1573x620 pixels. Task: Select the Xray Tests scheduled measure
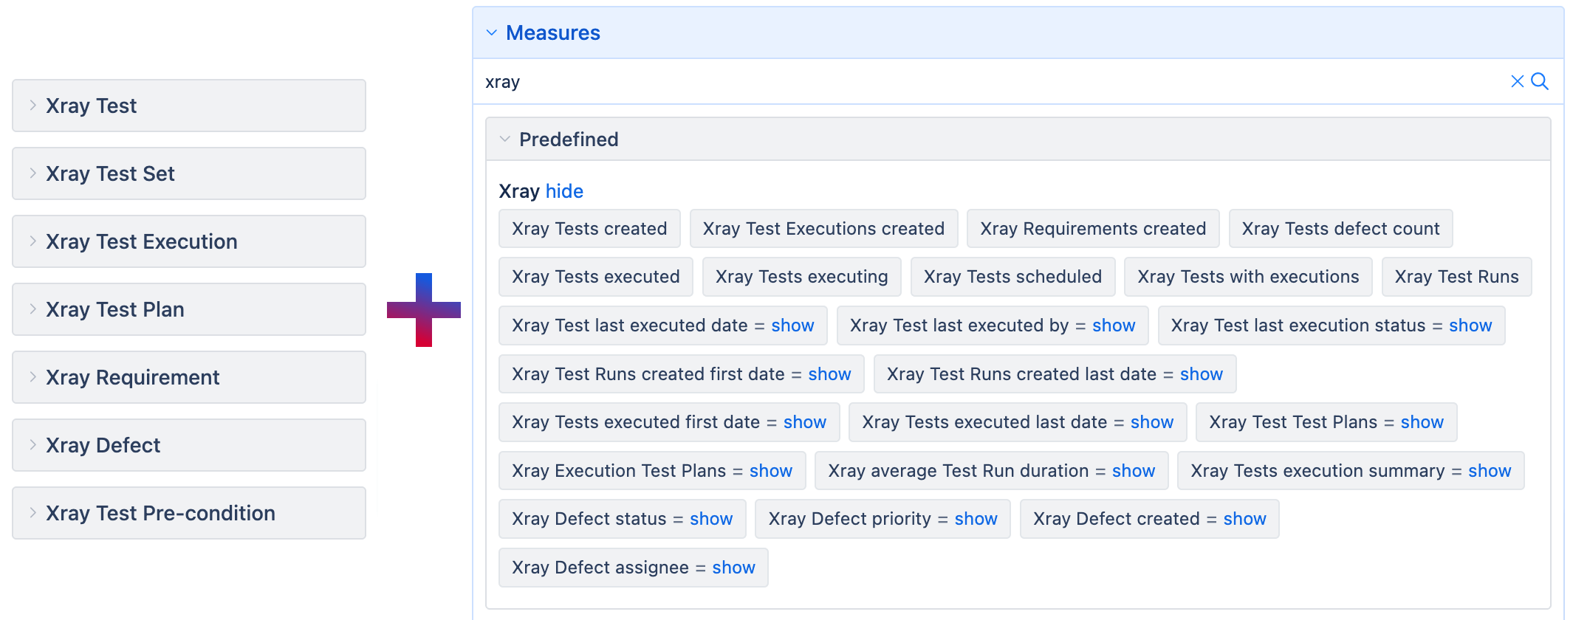tap(1012, 277)
